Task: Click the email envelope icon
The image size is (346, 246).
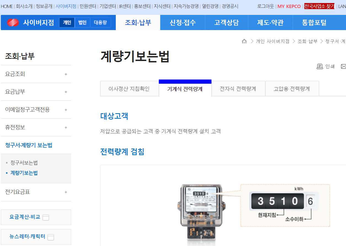Action: coord(343,66)
